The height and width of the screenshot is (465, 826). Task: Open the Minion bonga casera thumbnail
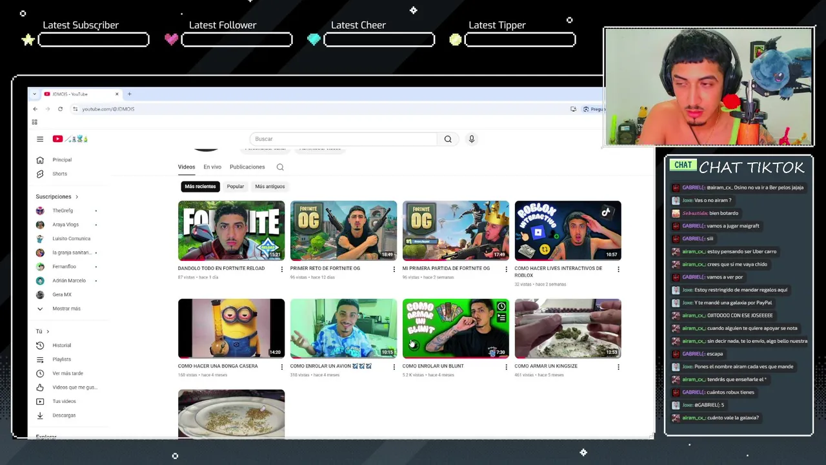click(231, 328)
